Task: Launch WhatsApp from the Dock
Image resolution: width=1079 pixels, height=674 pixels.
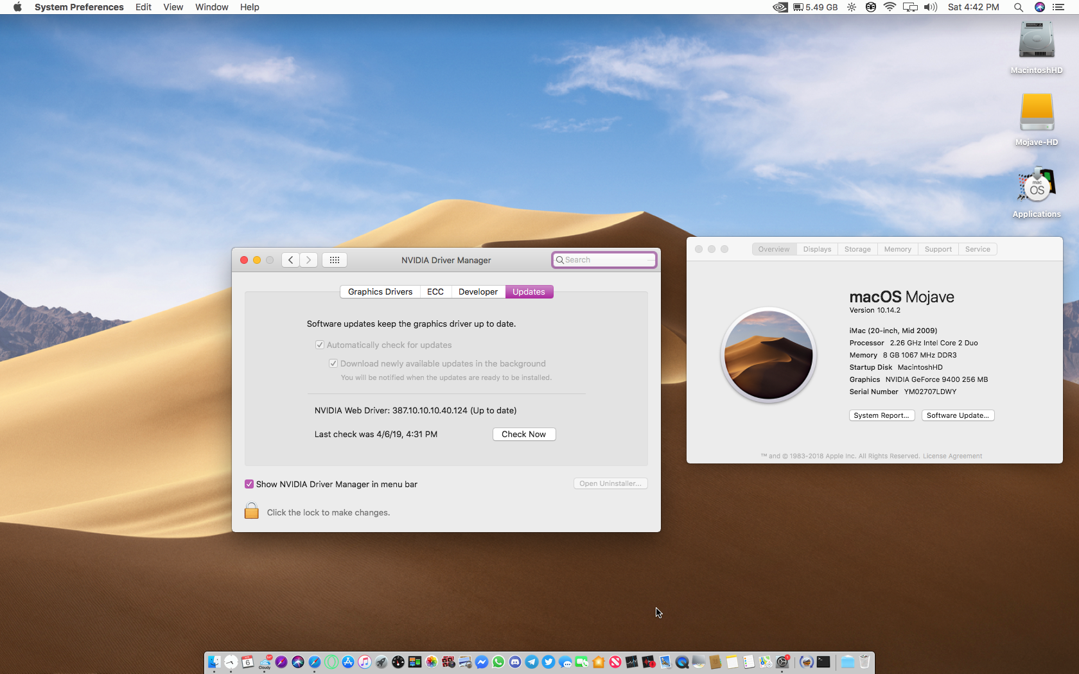Action: pyautogui.click(x=498, y=662)
